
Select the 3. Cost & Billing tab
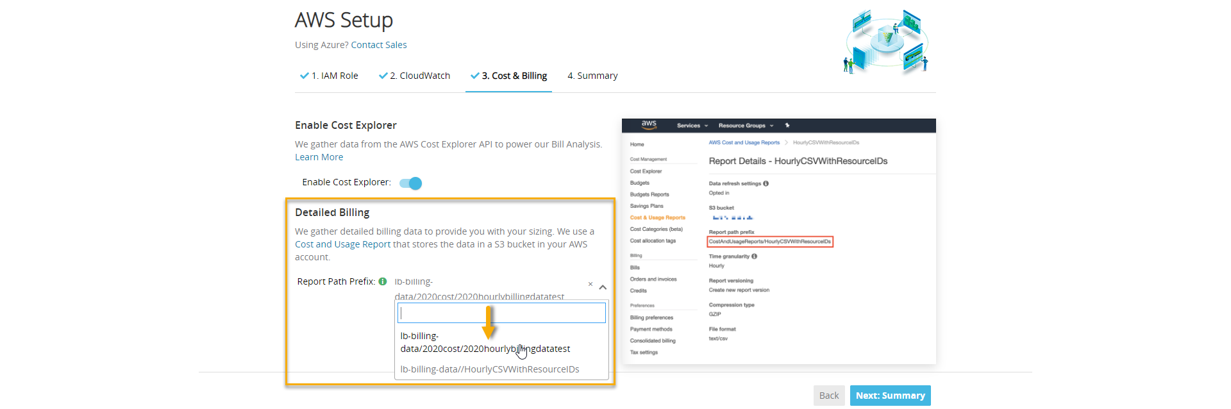(x=508, y=76)
